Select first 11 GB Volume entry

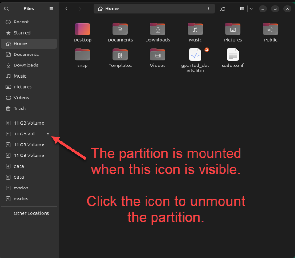tap(29, 123)
